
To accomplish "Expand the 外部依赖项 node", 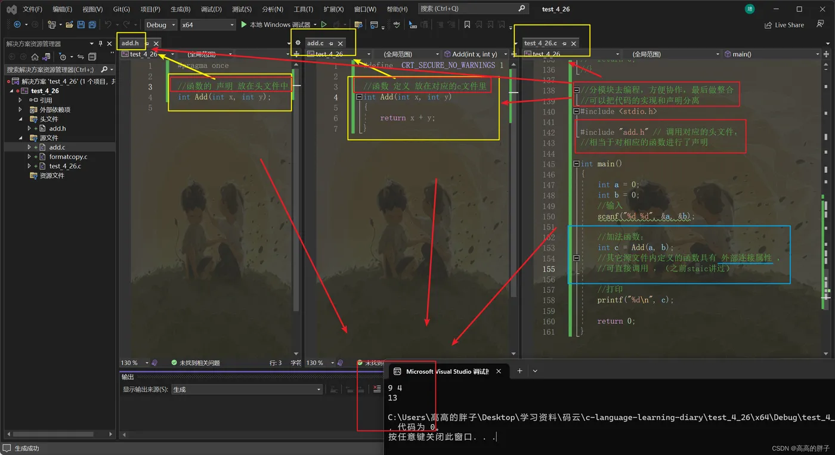I will coord(21,110).
